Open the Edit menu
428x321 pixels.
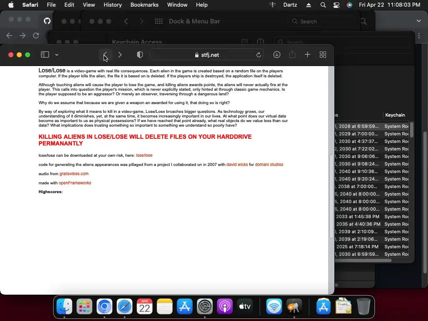click(x=69, y=5)
